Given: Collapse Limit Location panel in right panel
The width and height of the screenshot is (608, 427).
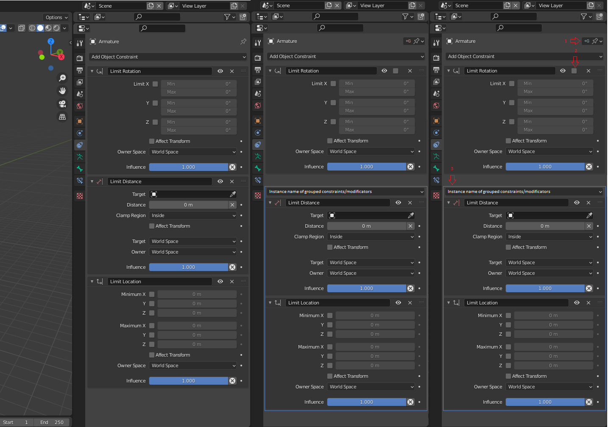Looking at the screenshot, I should click(449, 303).
